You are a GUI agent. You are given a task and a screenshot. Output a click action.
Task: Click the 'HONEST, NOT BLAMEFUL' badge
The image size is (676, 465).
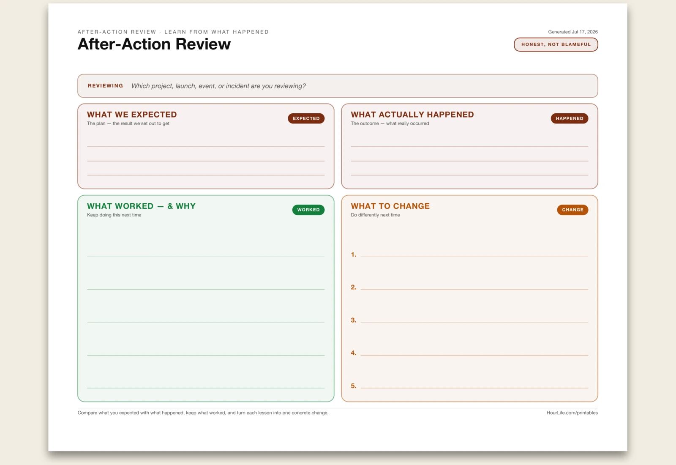tap(556, 44)
